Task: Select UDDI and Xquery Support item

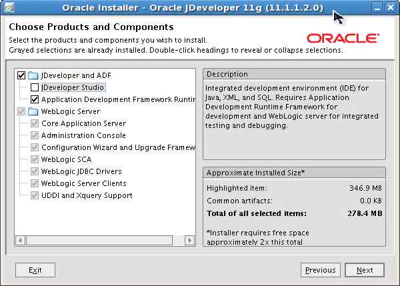Action: pyautogui.click(x=87, y=195)
